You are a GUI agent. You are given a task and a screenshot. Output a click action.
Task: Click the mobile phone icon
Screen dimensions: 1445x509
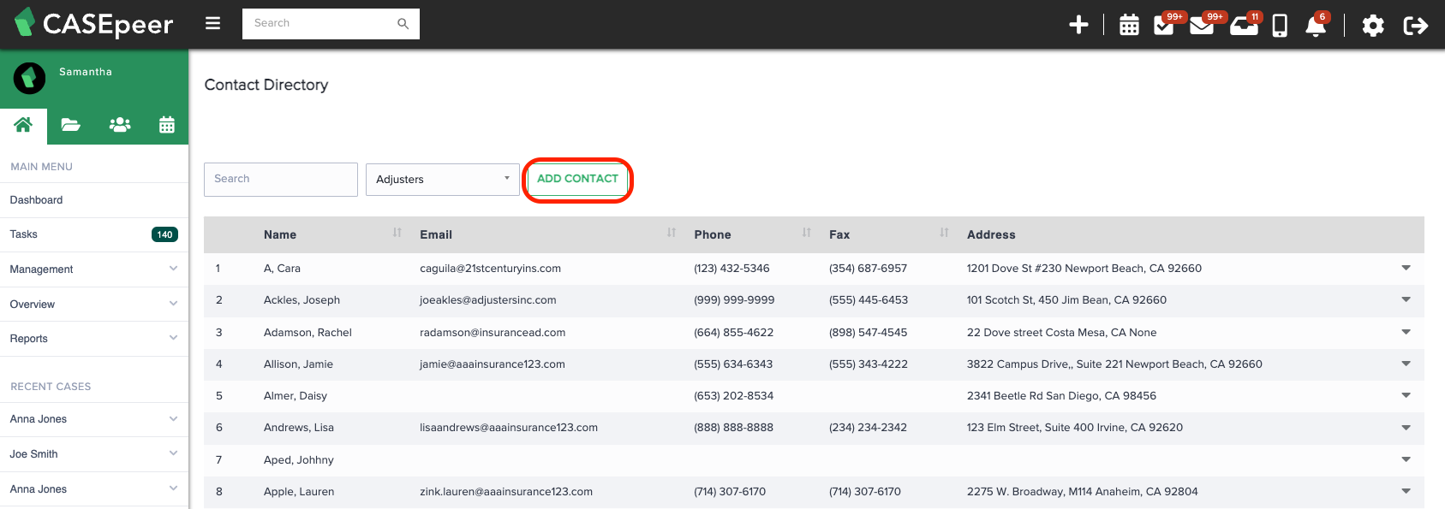1280,26
